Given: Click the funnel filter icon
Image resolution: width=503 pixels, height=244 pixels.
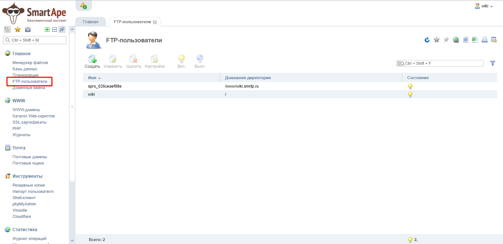Looking at the screenshot, I should click(493, 63).
